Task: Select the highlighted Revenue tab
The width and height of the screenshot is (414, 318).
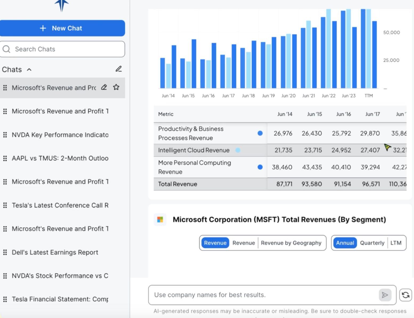Action: click(x=215, y=243)
